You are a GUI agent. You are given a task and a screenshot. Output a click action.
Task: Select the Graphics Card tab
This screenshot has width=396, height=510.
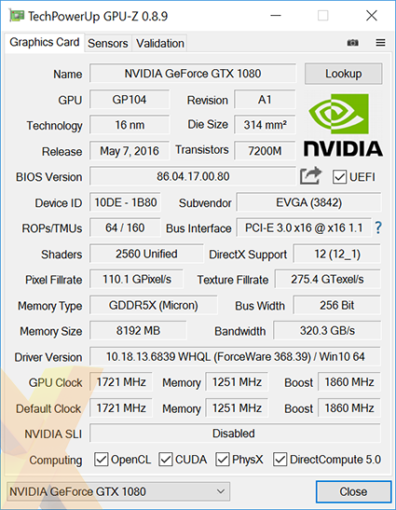pos(45,42)
